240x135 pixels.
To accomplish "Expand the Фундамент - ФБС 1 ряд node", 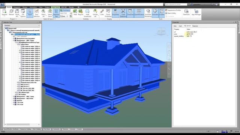I will pyautogui.click(x=14, y=97).
